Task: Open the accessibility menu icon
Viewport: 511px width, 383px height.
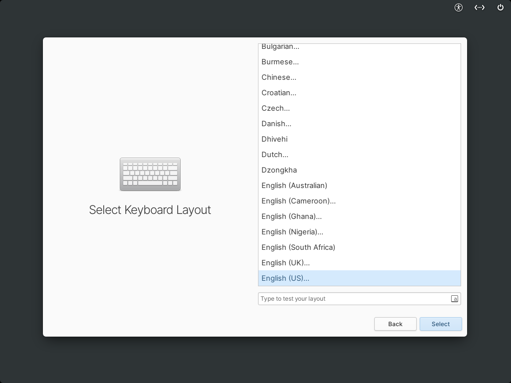Action: [459, 7]
